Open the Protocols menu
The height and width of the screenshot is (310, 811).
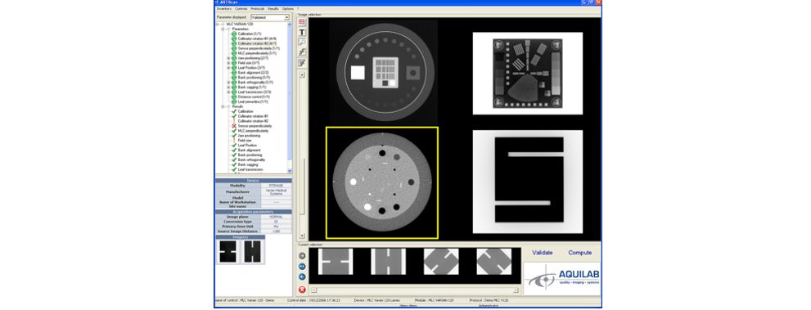(257, 9)
